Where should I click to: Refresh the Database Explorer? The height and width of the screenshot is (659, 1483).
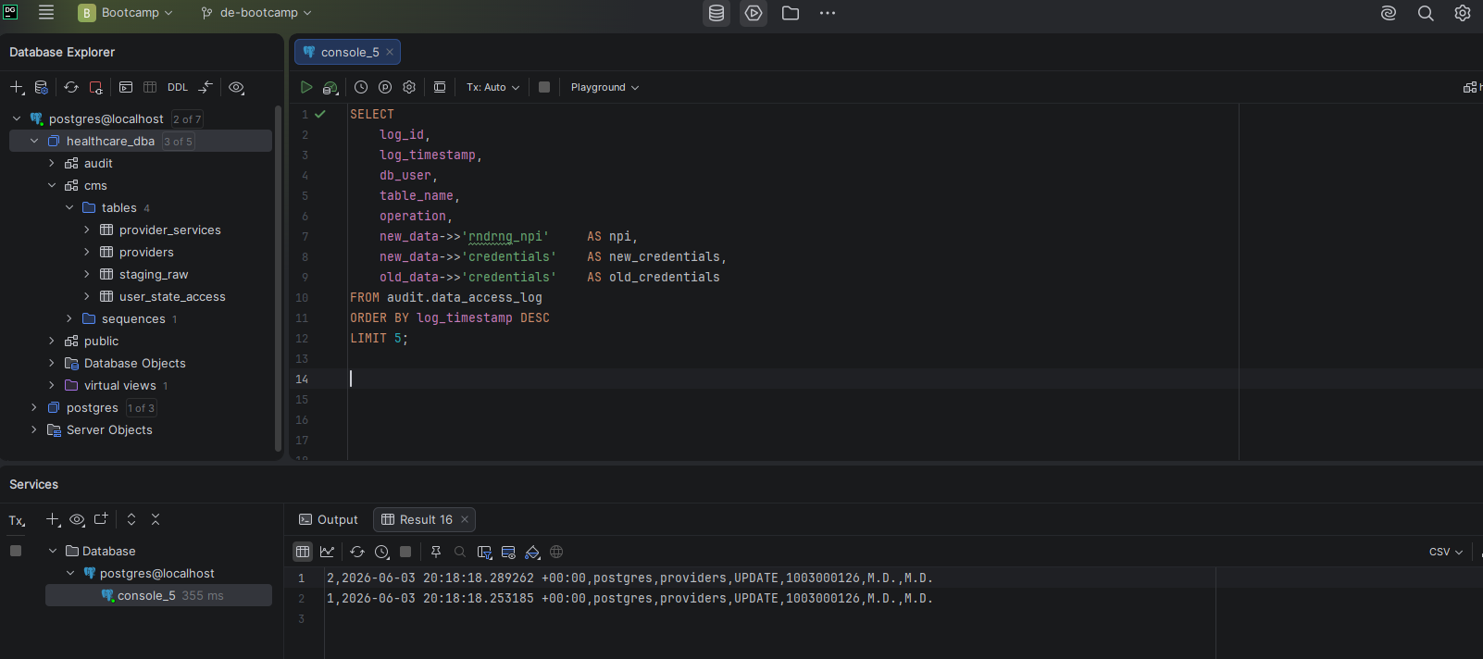(x=71, y=87)
